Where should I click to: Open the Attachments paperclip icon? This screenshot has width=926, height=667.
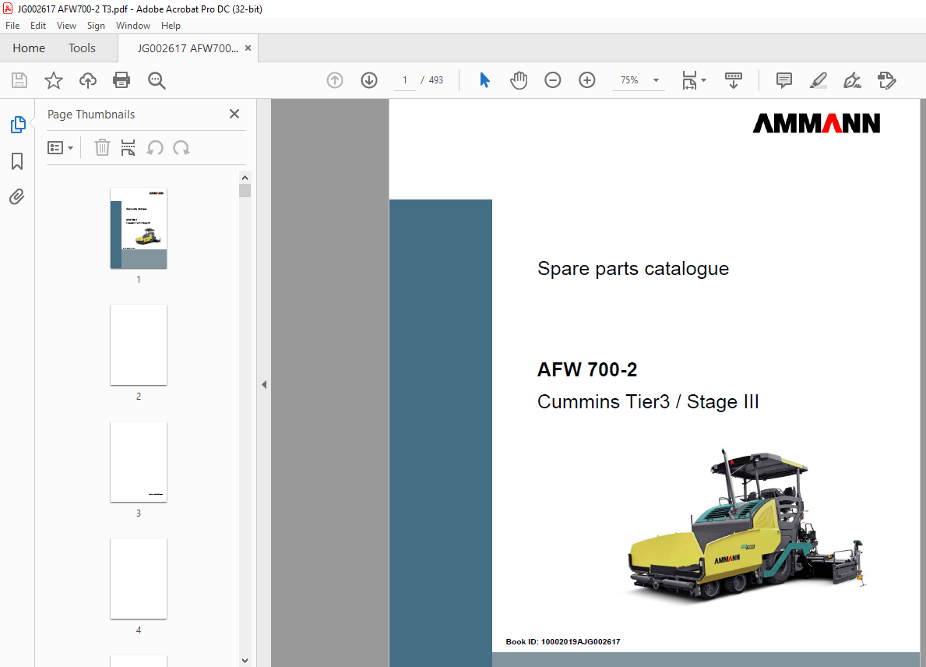pos(17,196)
